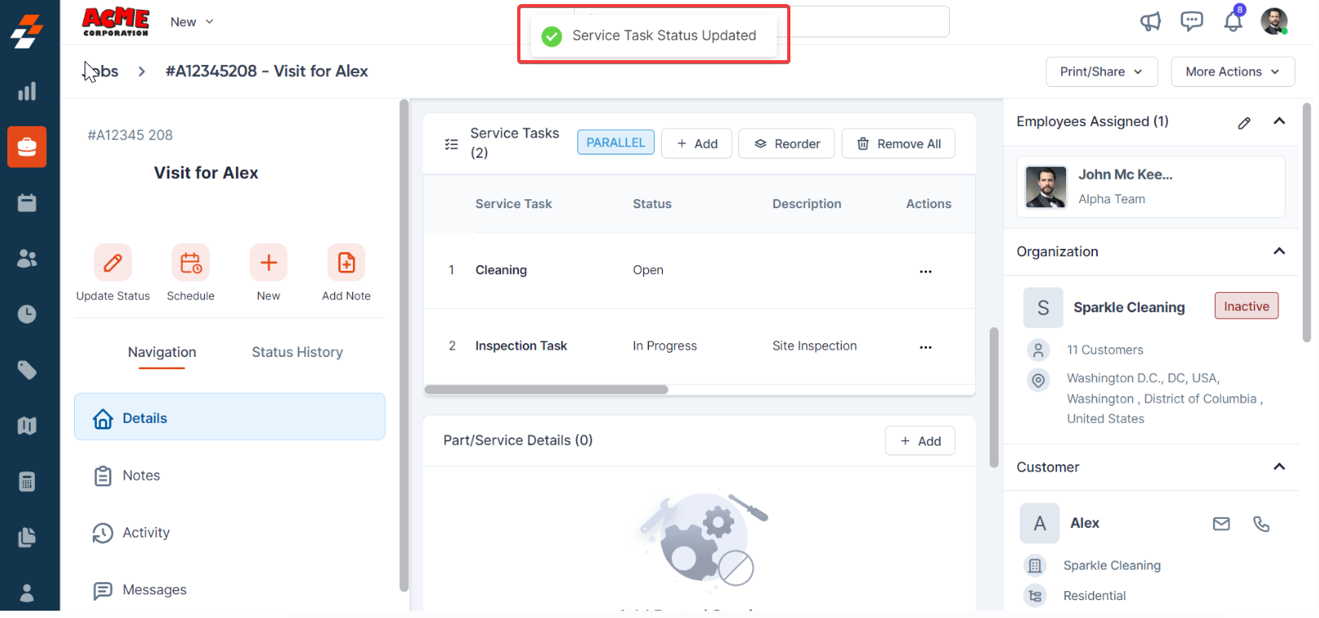Switch to the Status History tab
The height and width of the screenshot is (618, 1319).
[x=297, y=352]
